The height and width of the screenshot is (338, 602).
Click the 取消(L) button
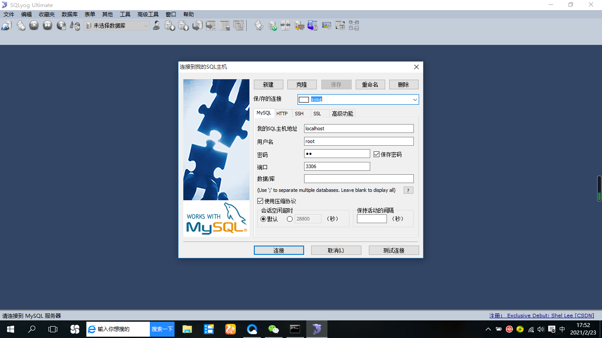336,250
